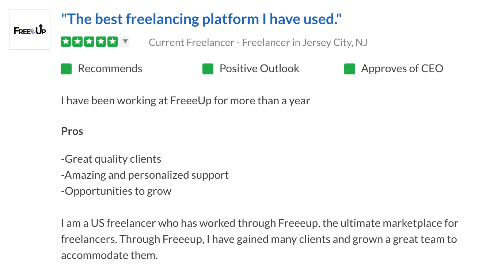Click the fourth green rating star
Screen dimensions: 486x275
(100, 42)
